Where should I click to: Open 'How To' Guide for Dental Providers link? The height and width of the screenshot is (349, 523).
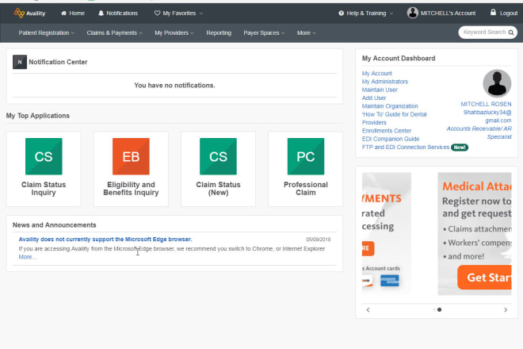click(x=395, y=118)
